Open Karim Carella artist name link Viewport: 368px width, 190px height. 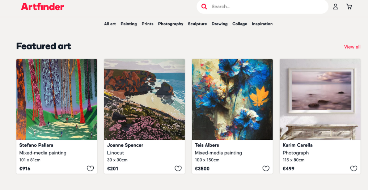click(297, 145)
